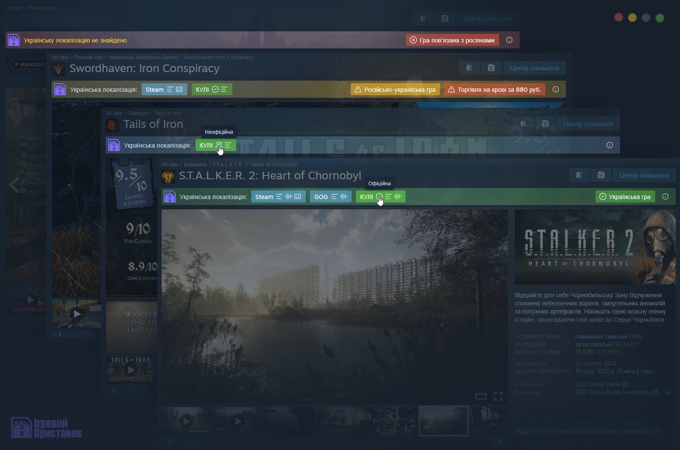Click text-lines icon in the GOG badge
The height and width of the screenshot is (450, 680).
[x=334, y=197]
